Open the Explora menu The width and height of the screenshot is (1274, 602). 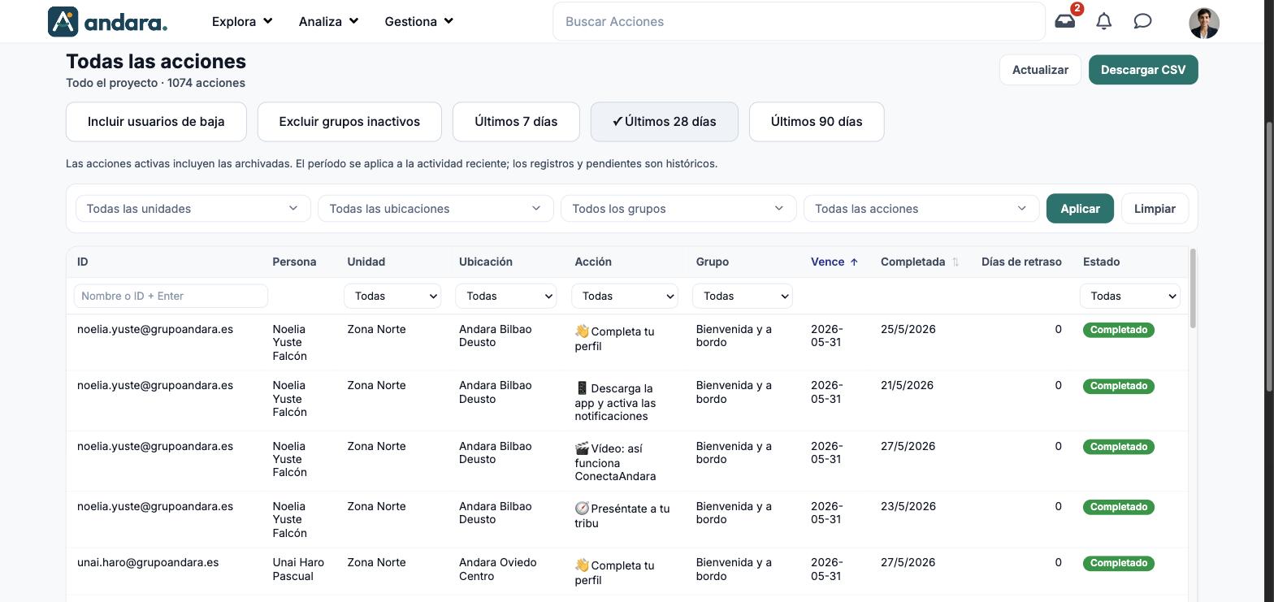pyautogui.click(x=242, y=21)
